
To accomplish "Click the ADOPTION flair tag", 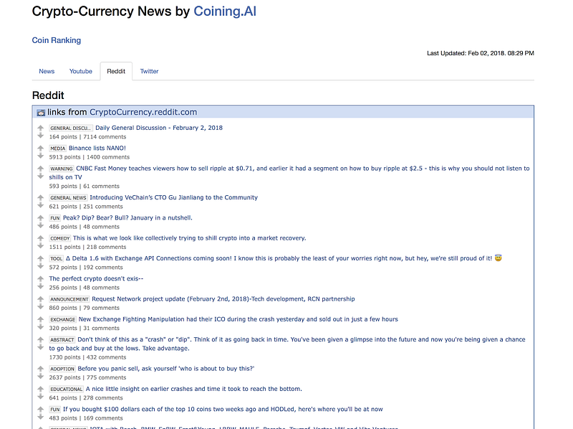I will (62, 369).
